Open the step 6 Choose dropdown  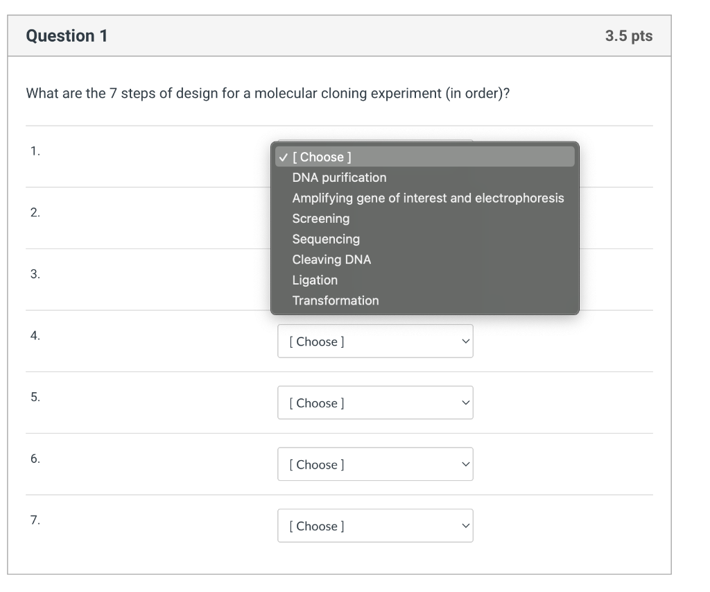tap(374, 465)
